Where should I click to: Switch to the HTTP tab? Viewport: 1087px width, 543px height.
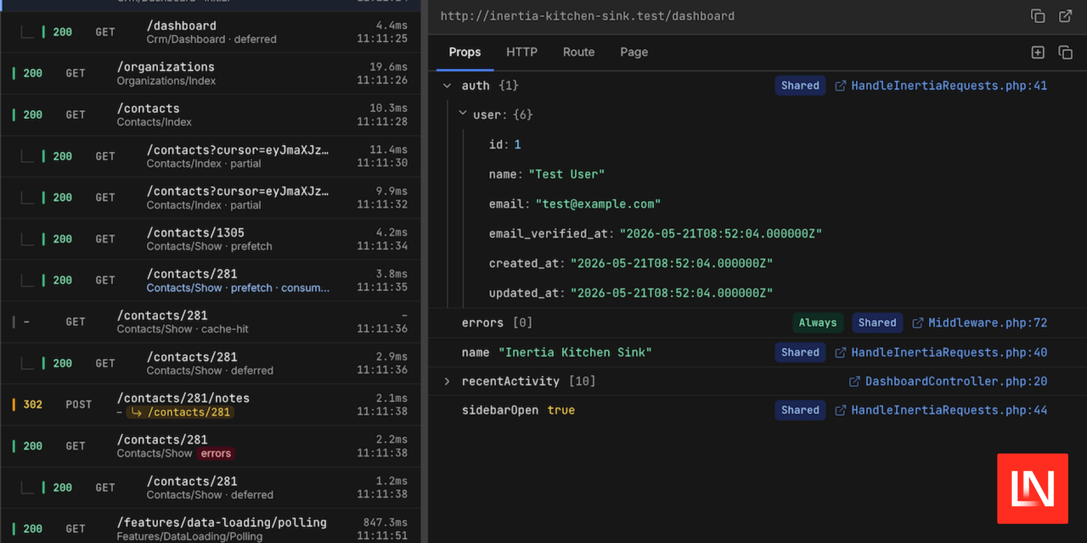click(522, 52)
